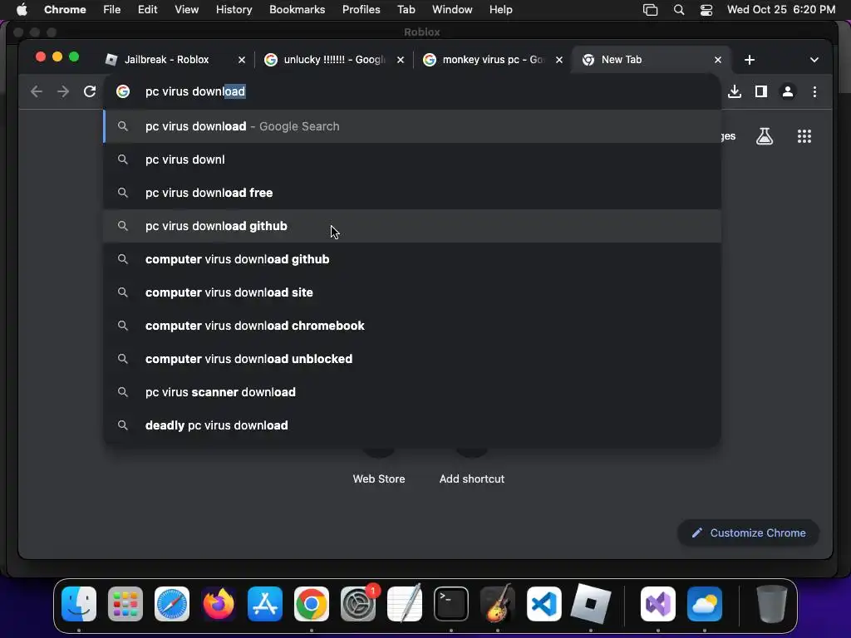Toggle the Chrome side panel icon
The image size is (851, 638).
761,91
